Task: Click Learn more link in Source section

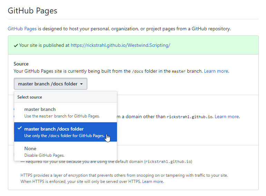Action: point(216,71)
